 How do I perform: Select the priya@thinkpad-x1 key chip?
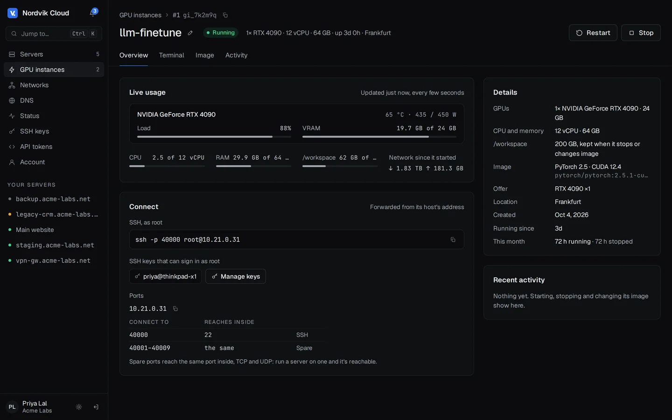coord(165,276)
